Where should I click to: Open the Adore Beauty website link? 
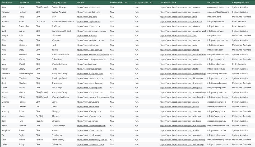pyautogui.click(x=92, y=140)
